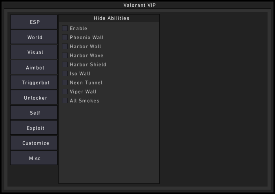Toggle the Harbor Wall checkbox
The image size is (275, 194).
(x=65, y=46)
